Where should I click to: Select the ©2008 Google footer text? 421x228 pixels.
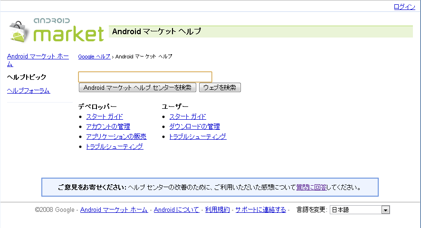pyautogui.click(x=55, y=210)
